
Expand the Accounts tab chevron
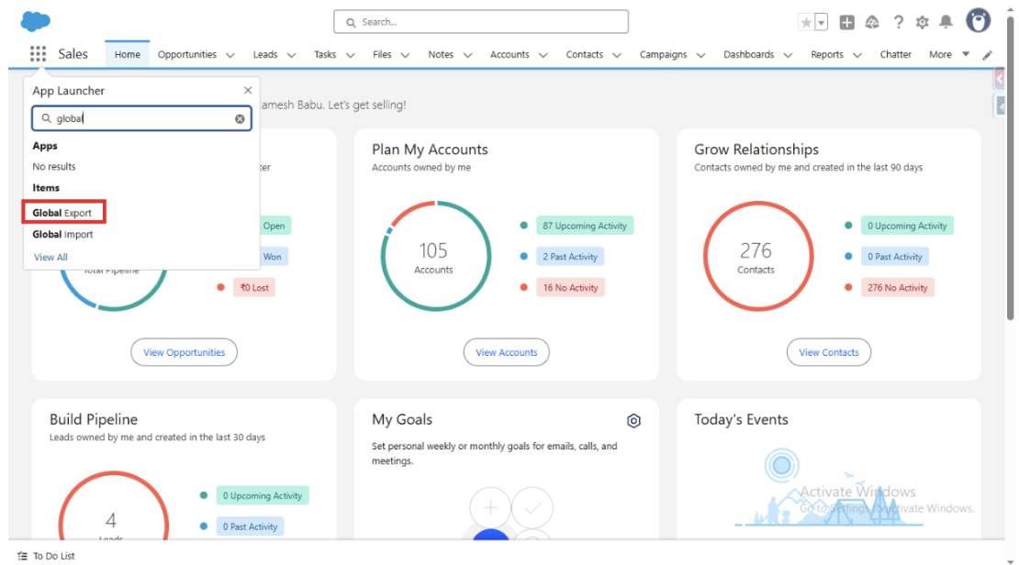click(543, 55)
